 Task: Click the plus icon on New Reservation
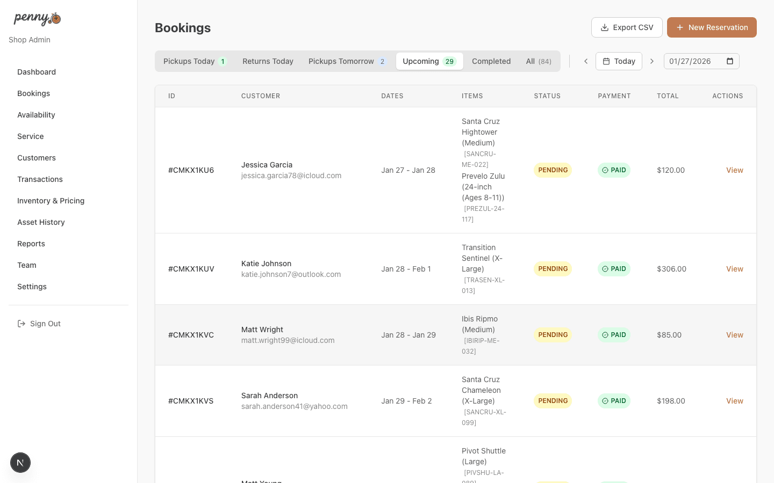[x=680, y=27]
